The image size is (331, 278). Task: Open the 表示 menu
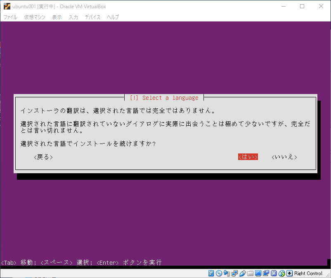pos(57,17)
